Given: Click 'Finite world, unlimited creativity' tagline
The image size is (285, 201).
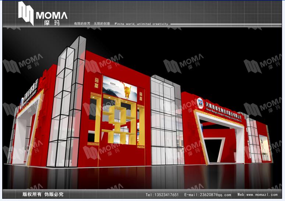Looking at the screenshot, I should [141, 24].
